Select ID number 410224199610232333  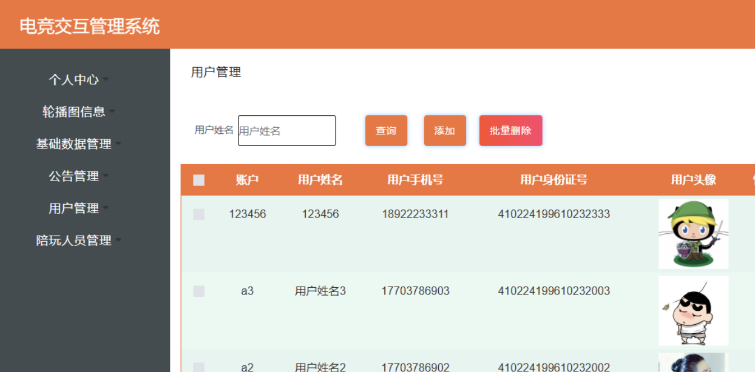click(x=554, y=214)
